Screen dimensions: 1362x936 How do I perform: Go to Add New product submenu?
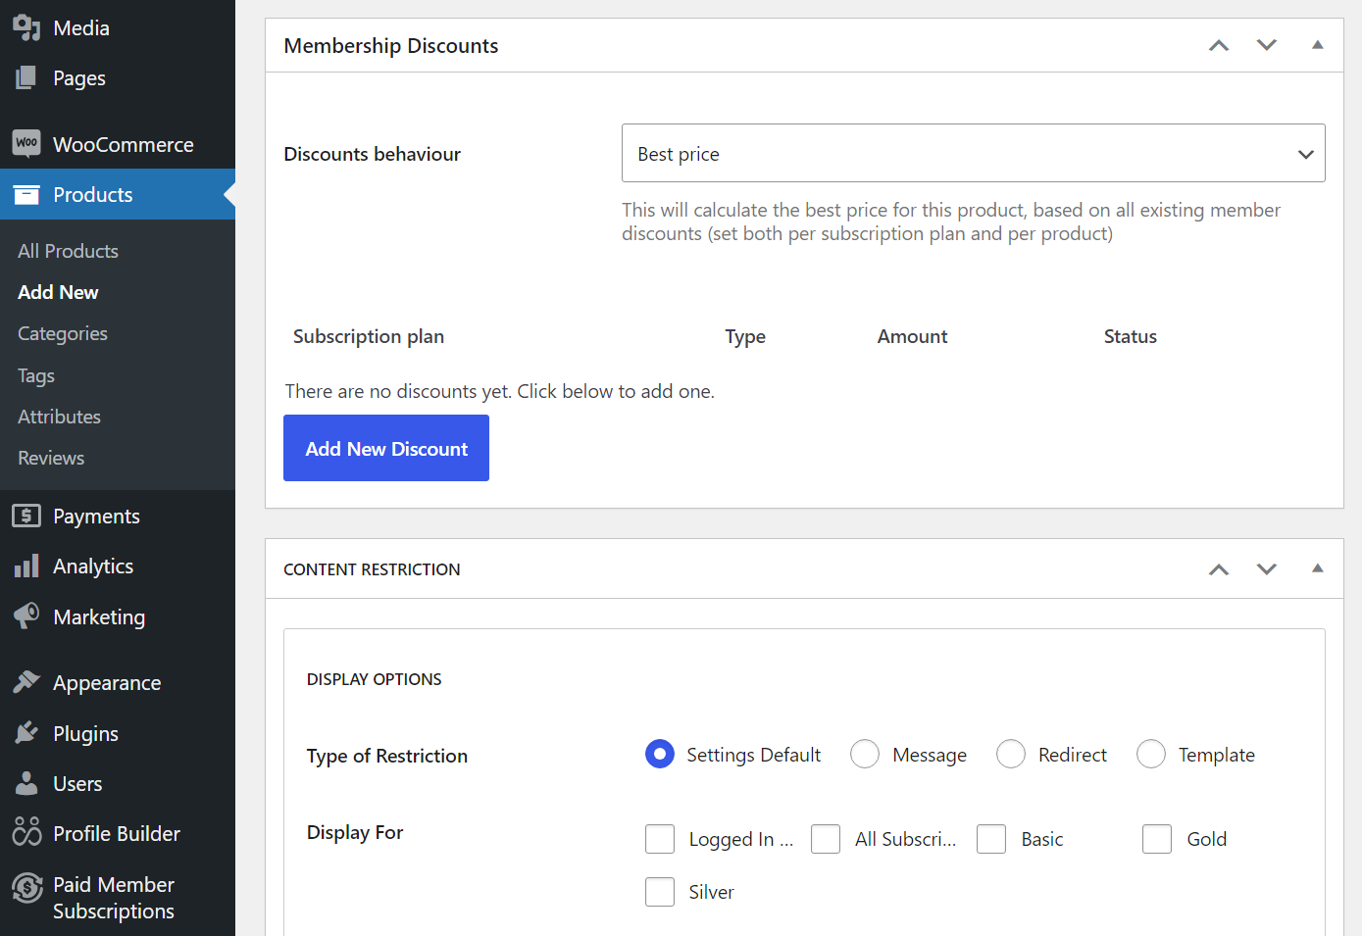click(58, 292)
